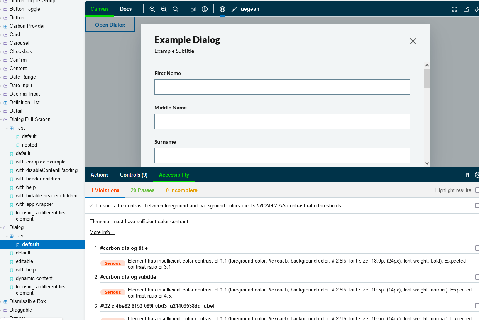479x320 pixels.
Task: Expand the Dismissible Box component
Action: [1, 301]
